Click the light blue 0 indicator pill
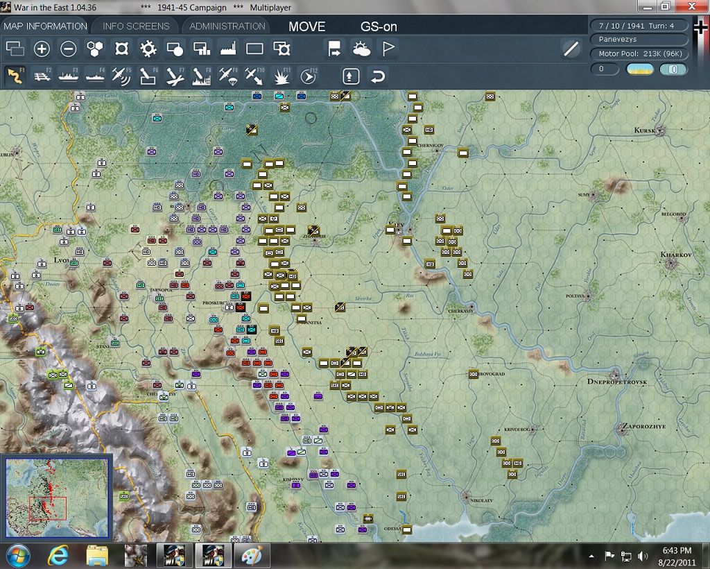The height and width of the screenshot is (569, 710). [x=673, y=69]
